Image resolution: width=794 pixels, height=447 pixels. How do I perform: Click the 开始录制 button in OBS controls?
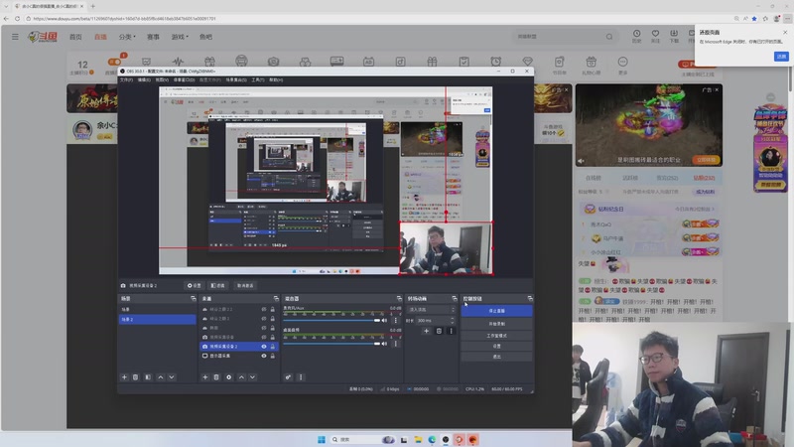(x=496, y=323)
